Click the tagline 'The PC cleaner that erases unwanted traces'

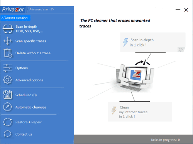click(115, 23)
